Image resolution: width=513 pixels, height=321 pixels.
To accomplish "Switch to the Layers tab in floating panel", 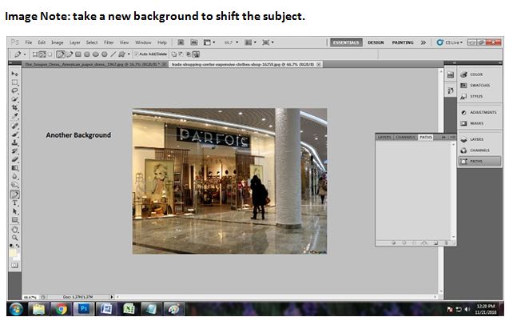I will tap(384, 137).
